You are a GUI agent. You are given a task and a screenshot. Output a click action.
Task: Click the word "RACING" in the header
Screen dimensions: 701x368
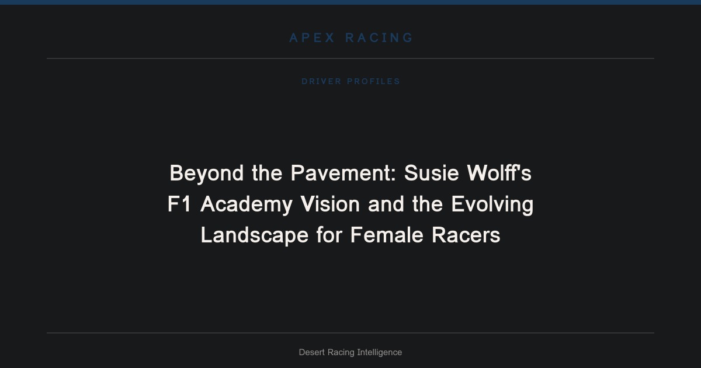pos(379,38)
